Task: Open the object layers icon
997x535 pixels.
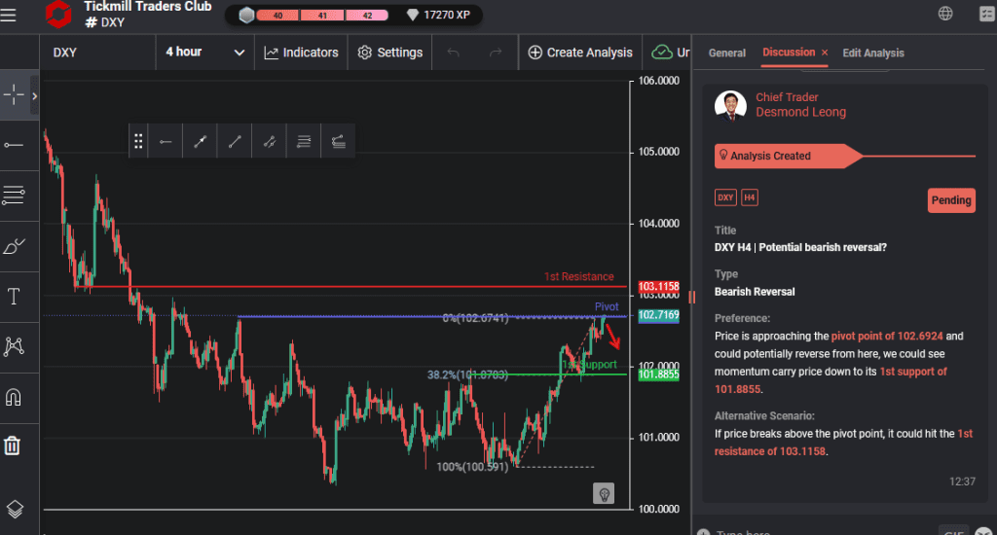Action: (x=15, y=509)
